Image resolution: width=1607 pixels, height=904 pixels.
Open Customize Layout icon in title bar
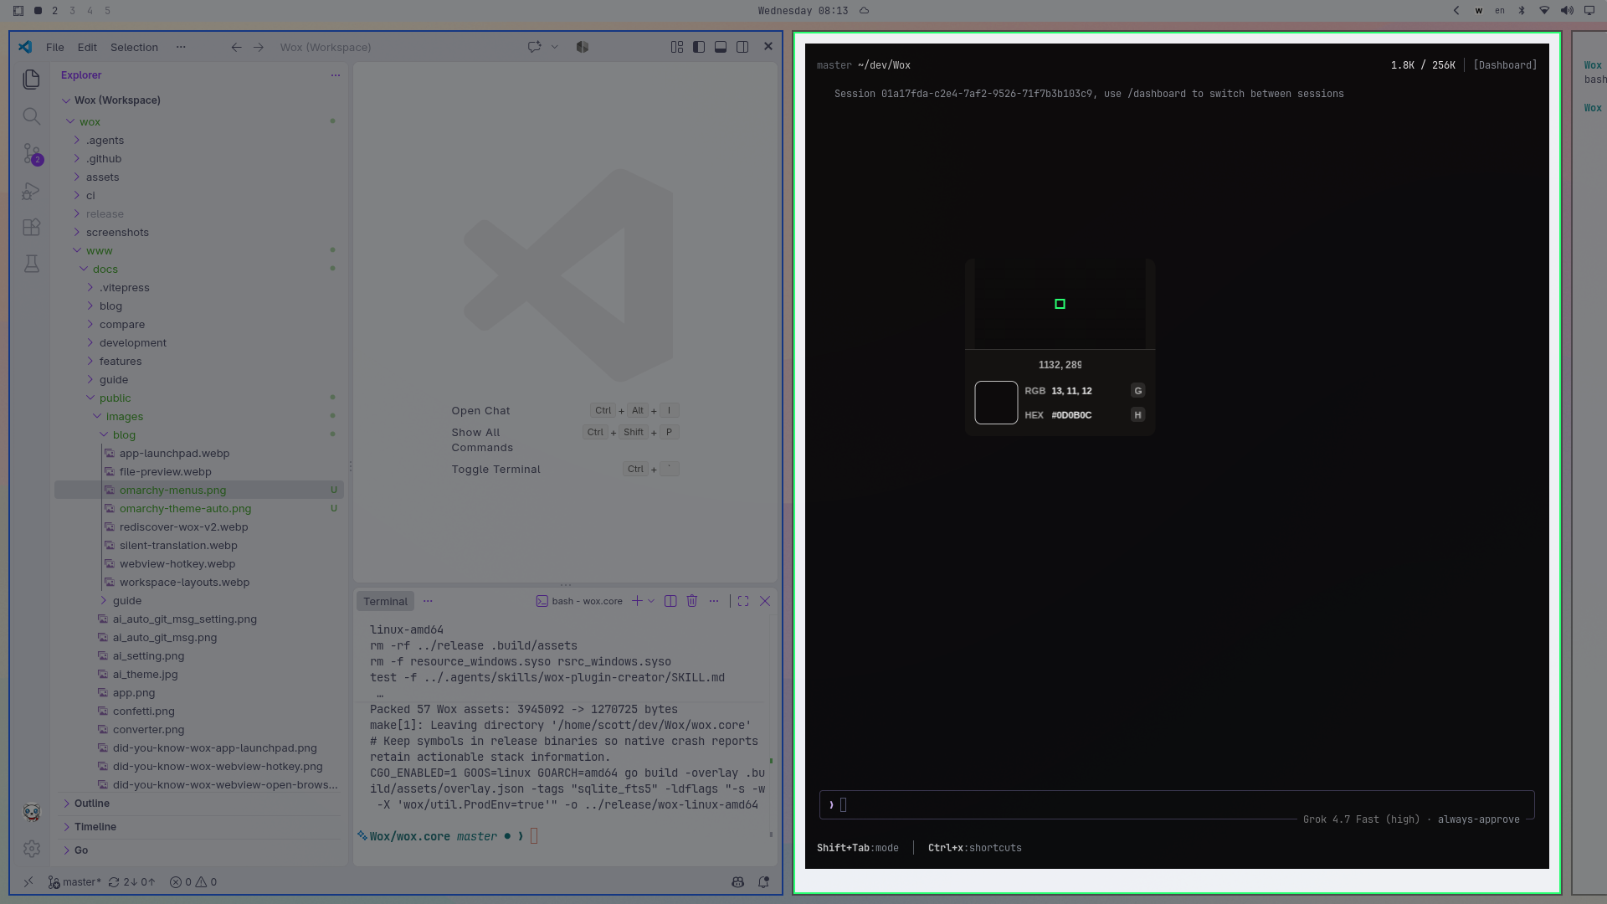677,47
